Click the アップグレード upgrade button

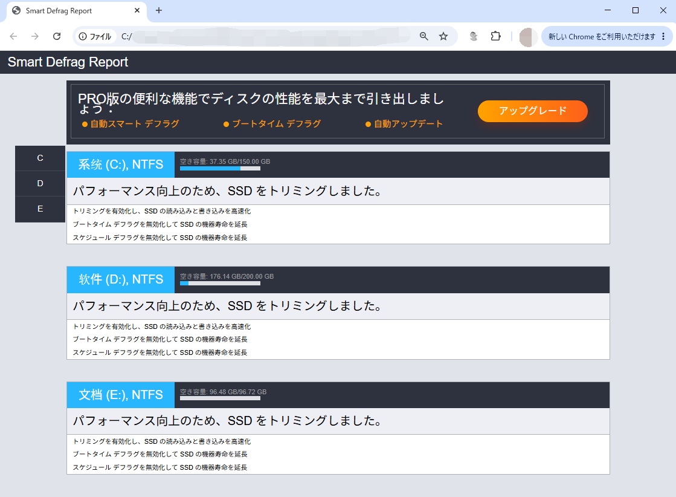532,111
